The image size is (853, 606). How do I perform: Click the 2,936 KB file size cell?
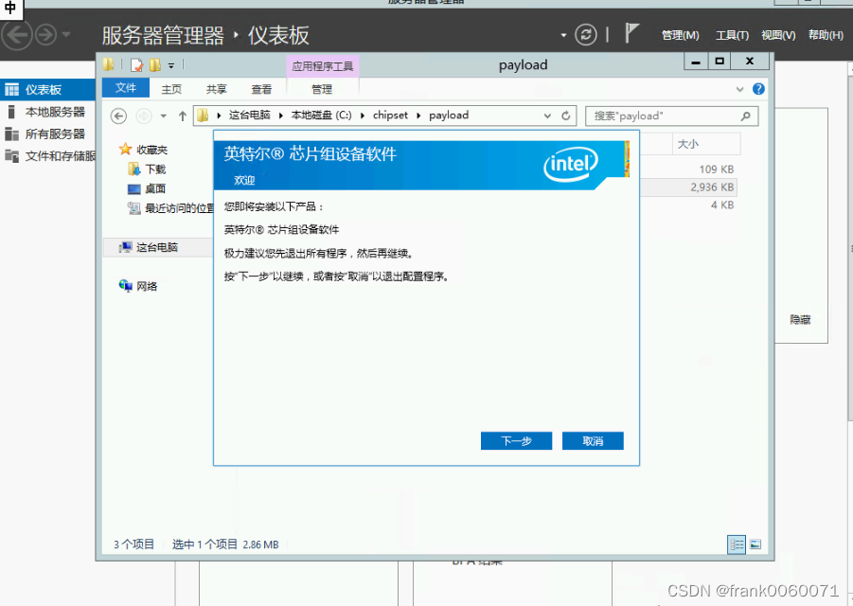[x=712, y=187]
